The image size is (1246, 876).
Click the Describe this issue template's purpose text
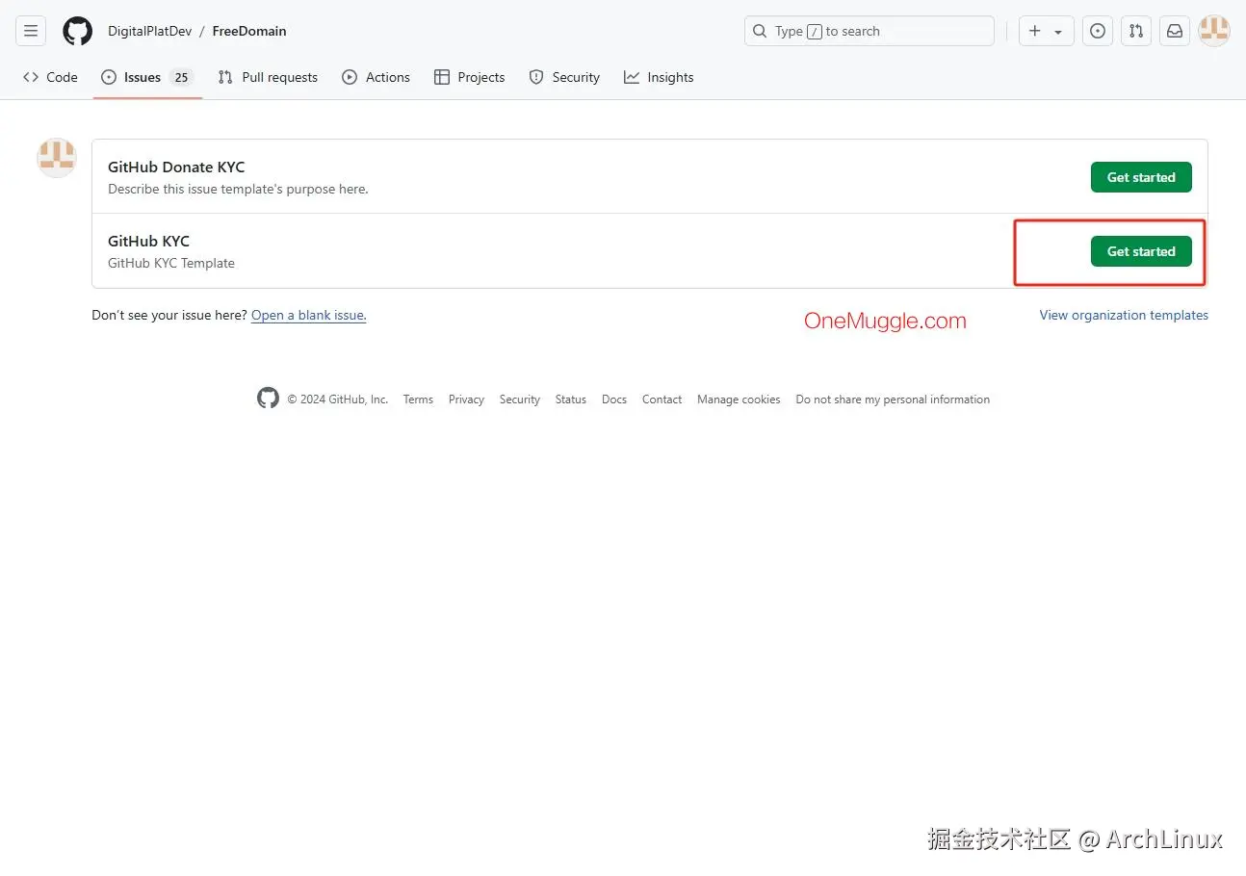pyautogui.click(x=238, y=189)
